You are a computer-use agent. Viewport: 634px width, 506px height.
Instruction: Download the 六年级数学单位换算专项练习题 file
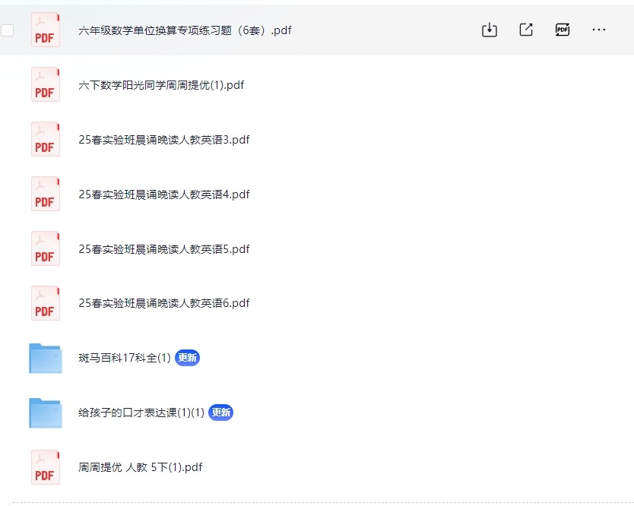tap(490, 30)
